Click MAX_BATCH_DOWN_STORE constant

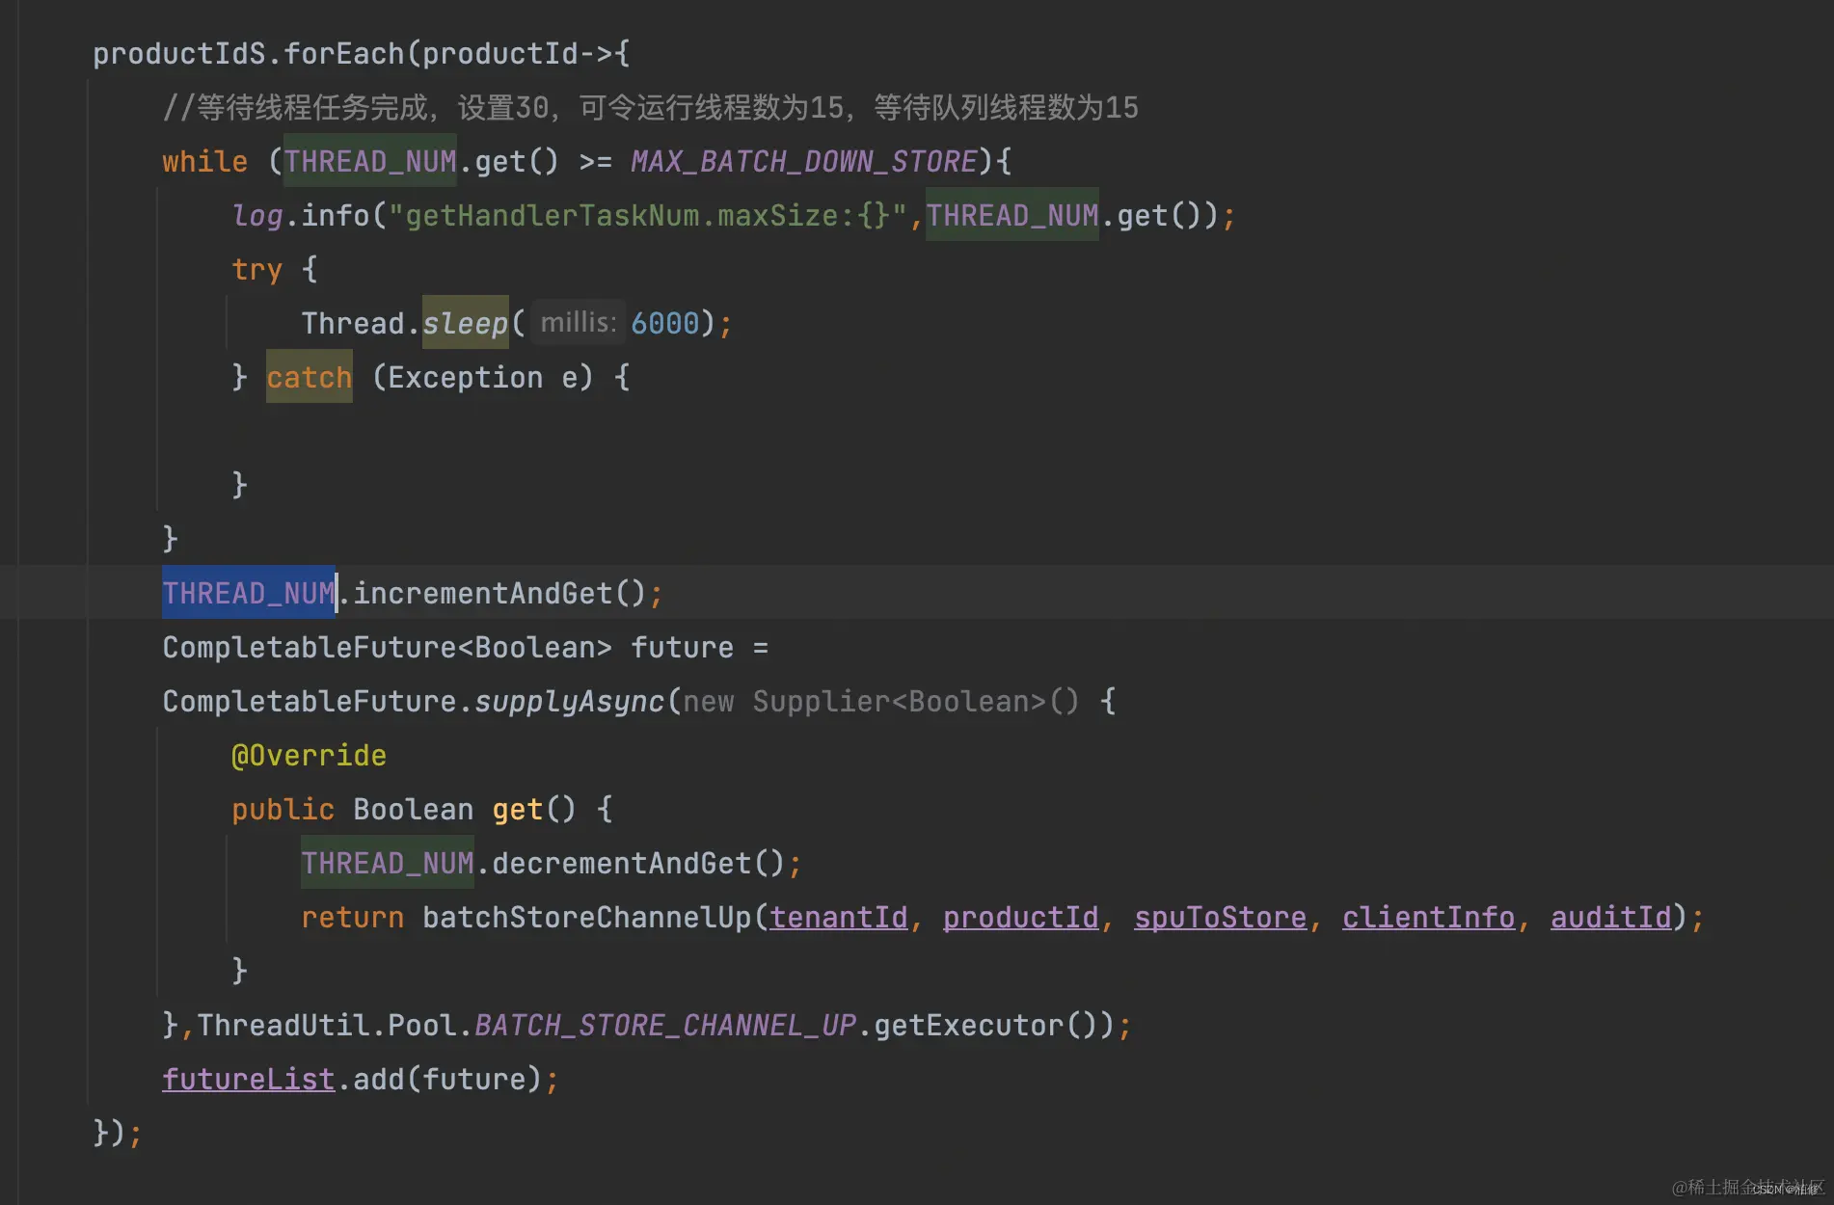click(x=804, y=162)
